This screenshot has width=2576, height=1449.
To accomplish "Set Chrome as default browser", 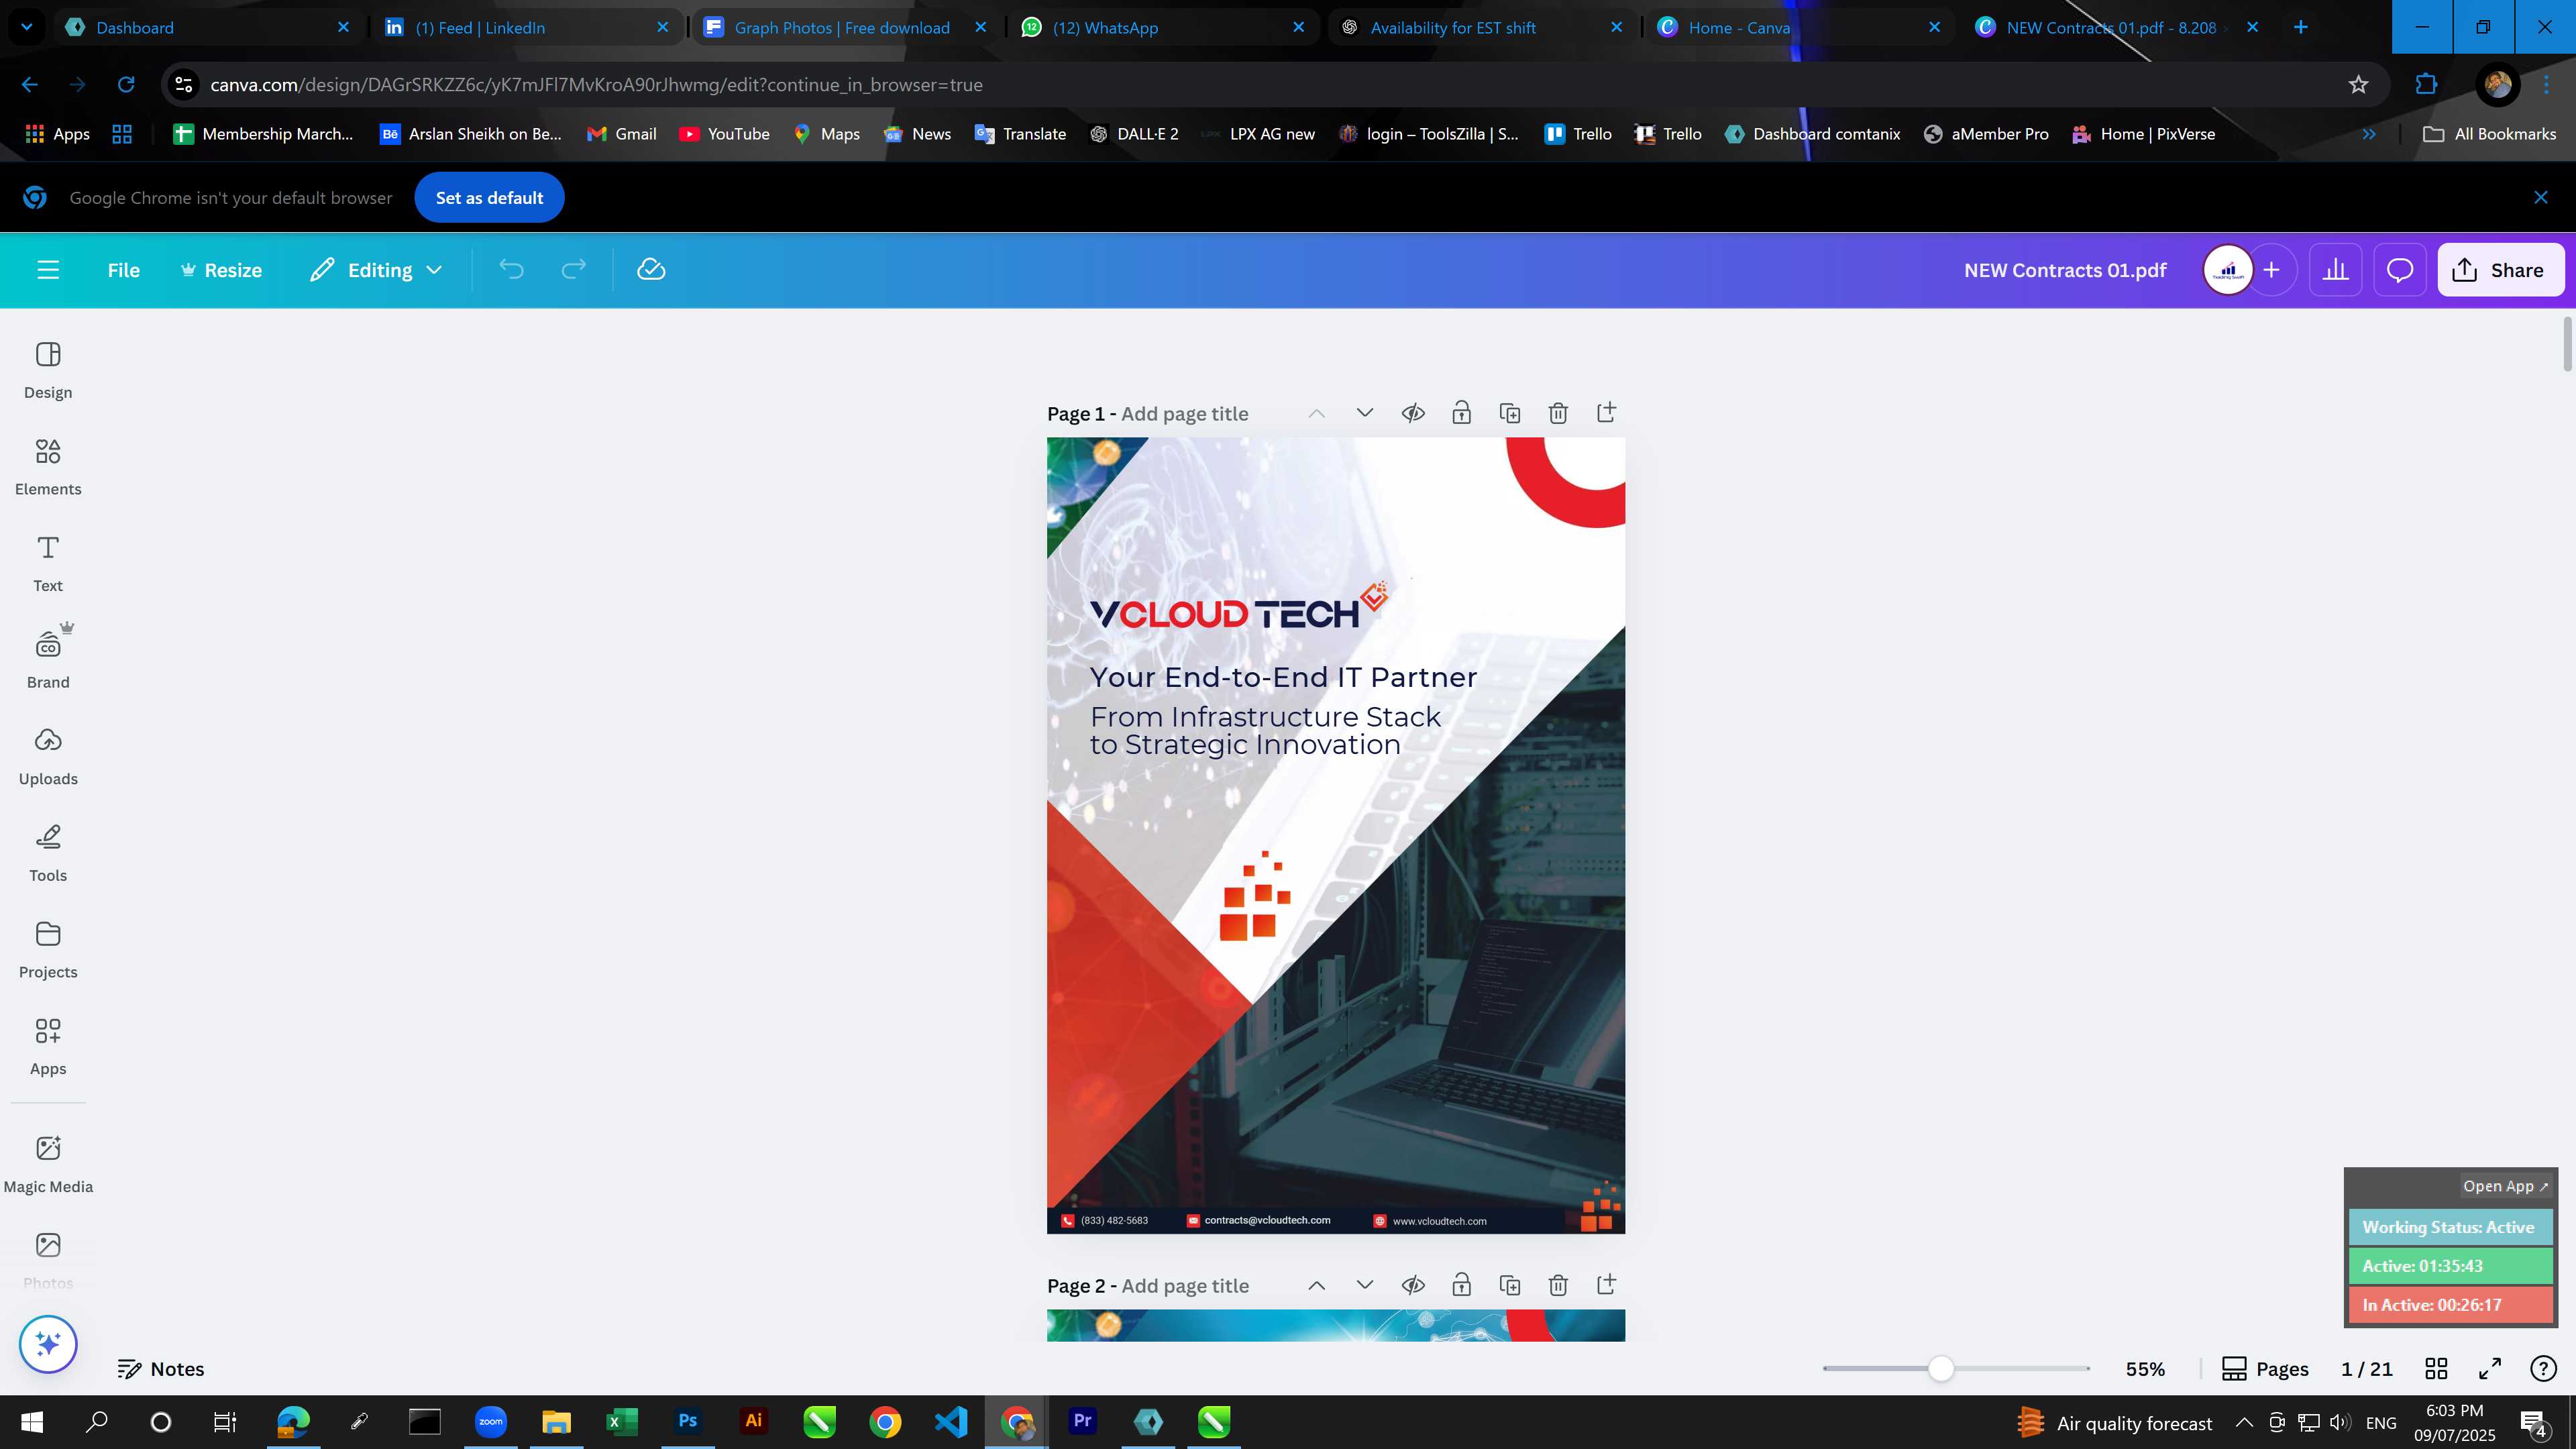I will 489,198.
